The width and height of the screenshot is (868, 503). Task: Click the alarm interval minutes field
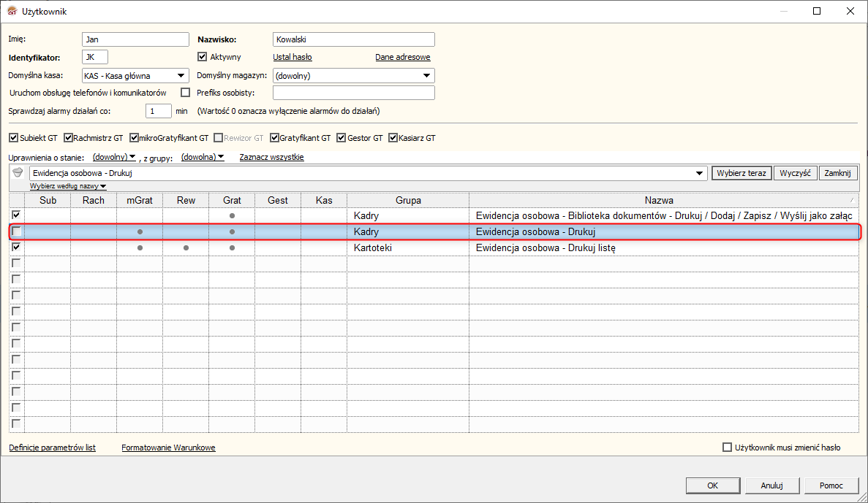pos(159,111)
